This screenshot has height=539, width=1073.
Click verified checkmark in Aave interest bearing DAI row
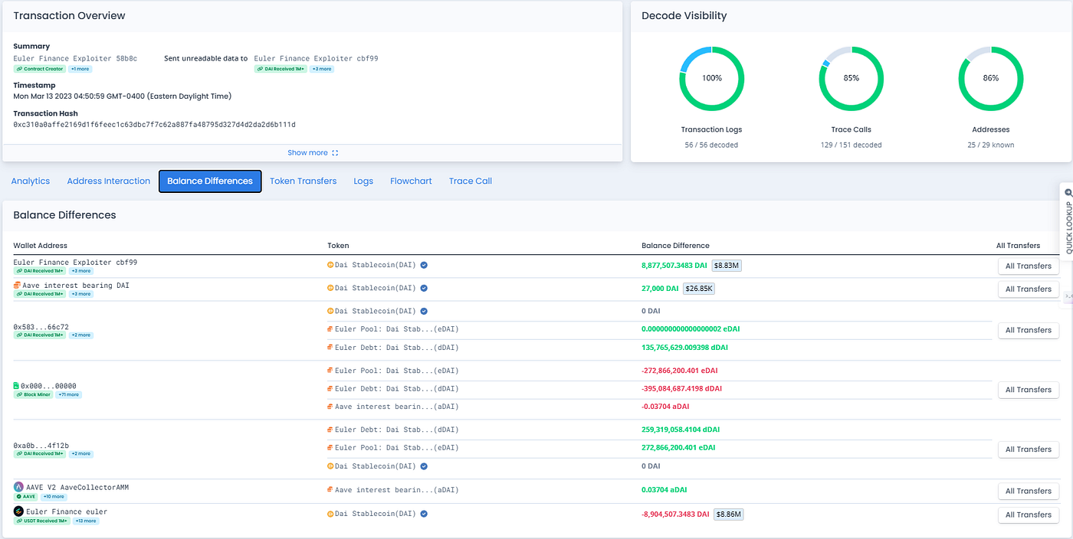tap(424, 288)
